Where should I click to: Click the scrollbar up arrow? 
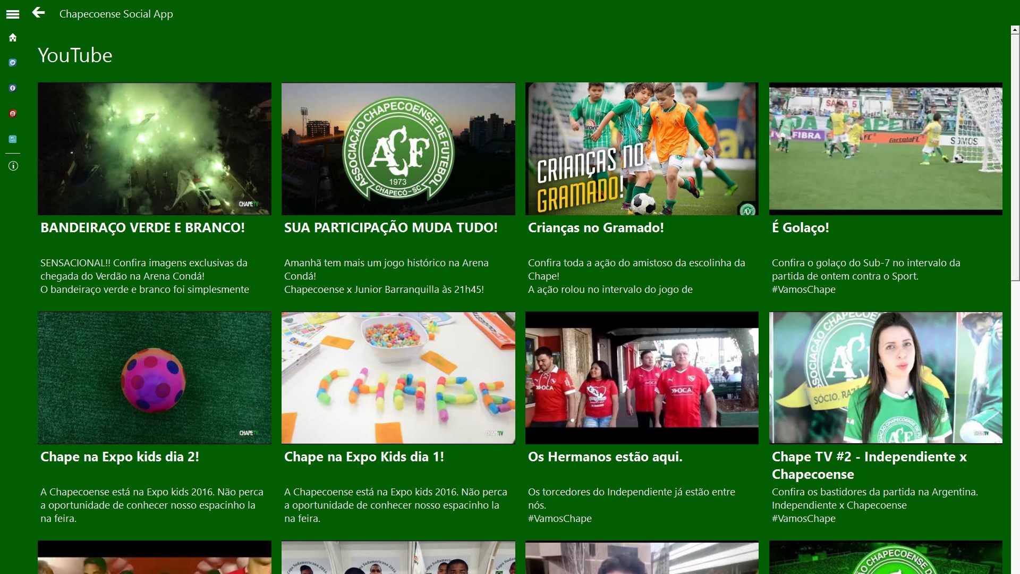[1015, 30]
